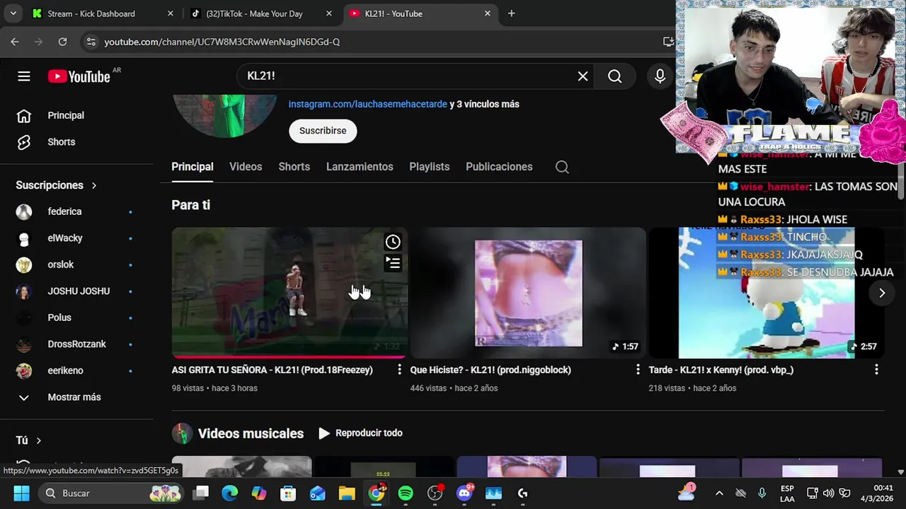Open the Lanzamientos tab
The width and height of the screenshot is (906, 509).
point(360,167)
